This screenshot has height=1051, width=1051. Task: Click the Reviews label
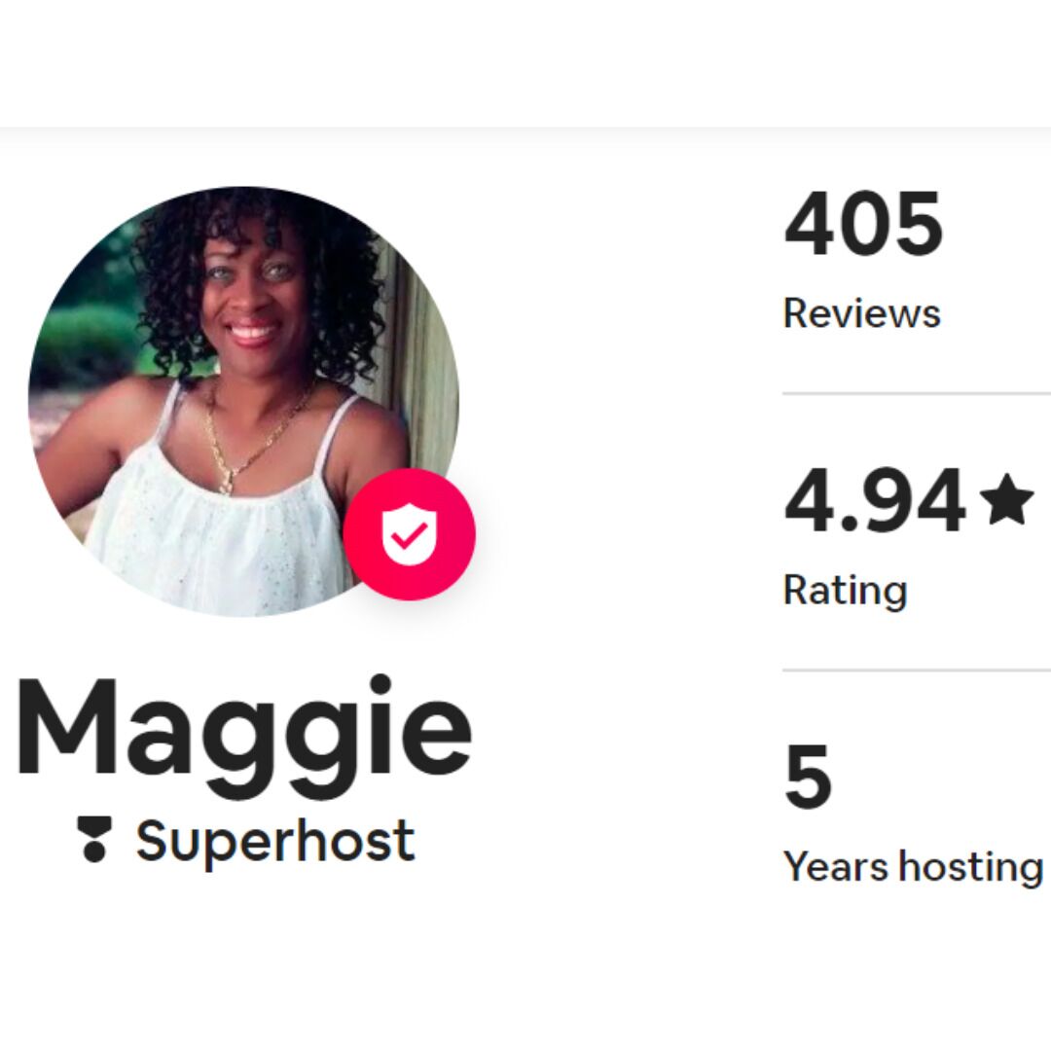coord(862,313)
